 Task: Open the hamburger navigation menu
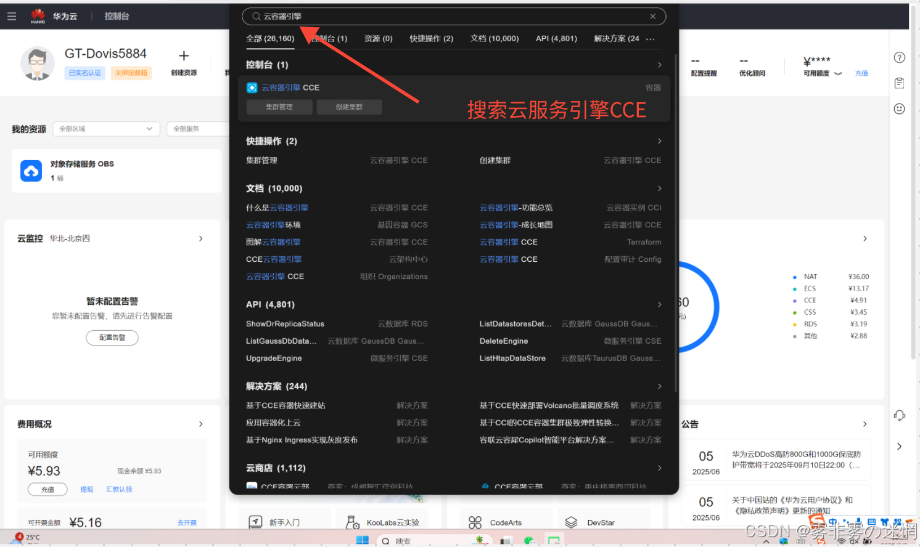[12, 16]
